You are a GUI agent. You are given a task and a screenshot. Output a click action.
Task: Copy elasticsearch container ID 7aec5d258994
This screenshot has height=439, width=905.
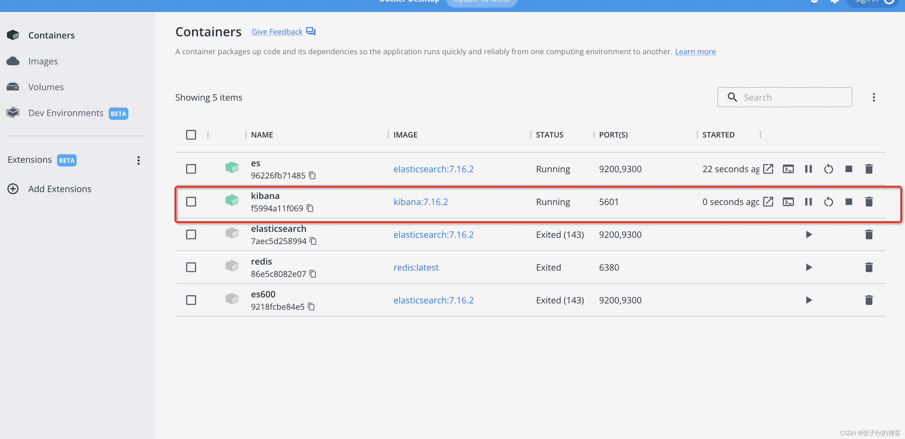coord(313,241)
